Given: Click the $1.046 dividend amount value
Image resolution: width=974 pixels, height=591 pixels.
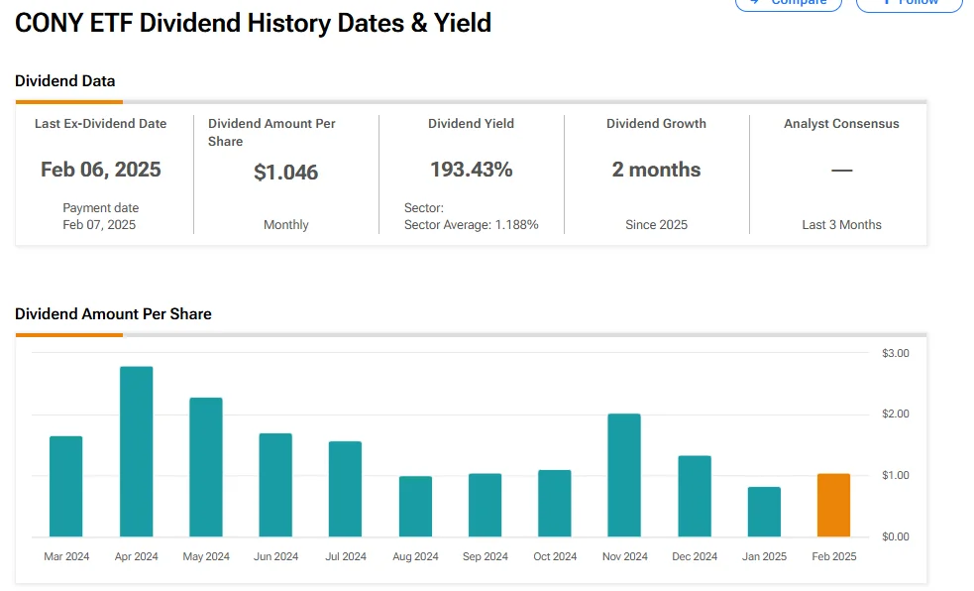Looking at the screenshot, I should (x=286, y=173).
